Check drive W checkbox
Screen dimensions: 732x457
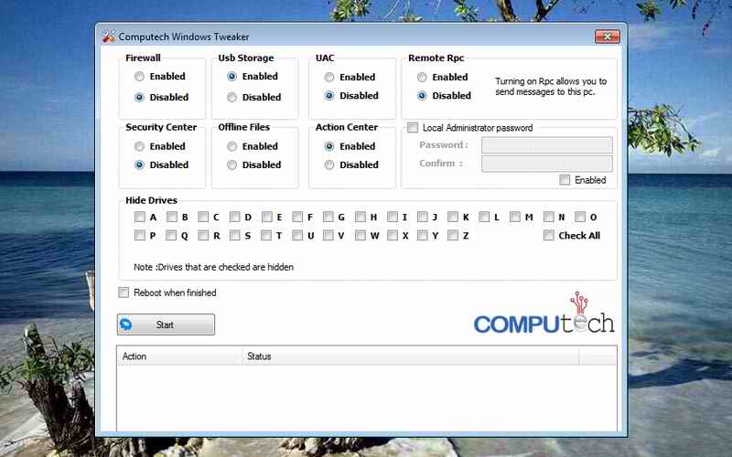point(360,236)
